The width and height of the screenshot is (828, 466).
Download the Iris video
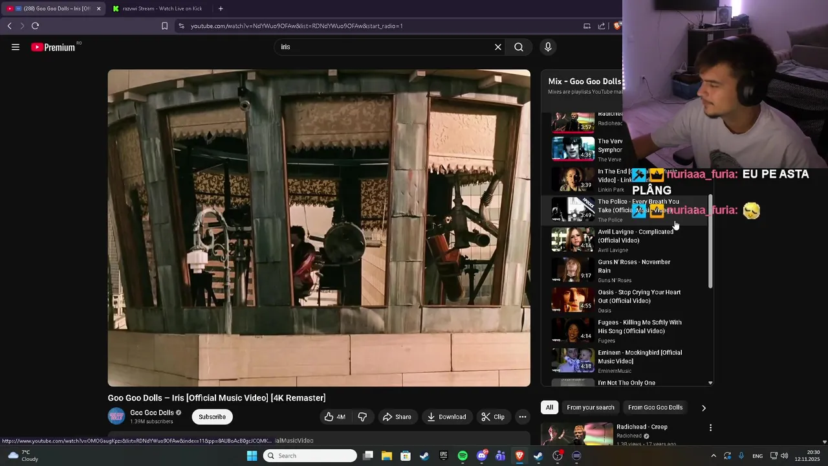click(x=446, y=417)
